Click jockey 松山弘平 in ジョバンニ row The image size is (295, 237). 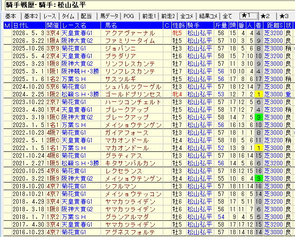coord(200,49)
